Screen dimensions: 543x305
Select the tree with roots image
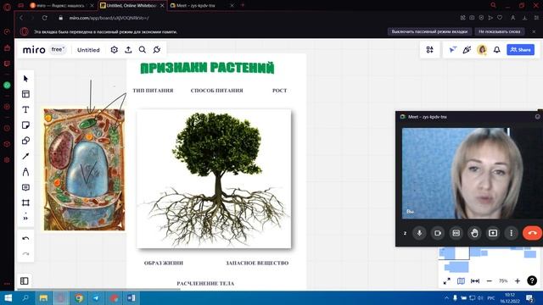pos(214,179)
